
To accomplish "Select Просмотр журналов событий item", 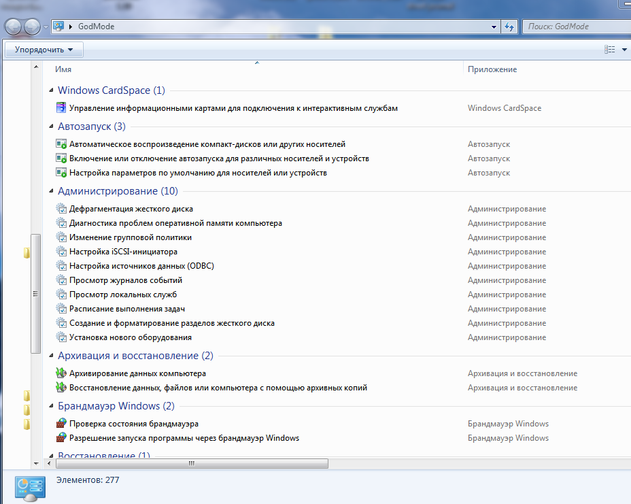I will 126,280.
